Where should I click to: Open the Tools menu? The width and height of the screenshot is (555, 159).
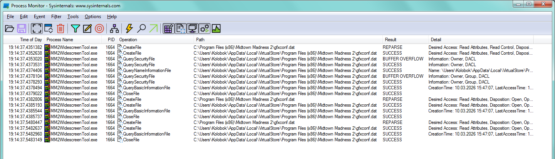pos(73,17)
